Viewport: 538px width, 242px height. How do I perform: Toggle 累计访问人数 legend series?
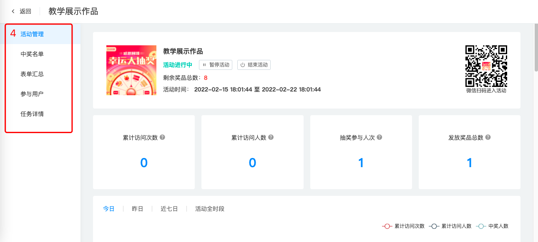pos(450,226)
